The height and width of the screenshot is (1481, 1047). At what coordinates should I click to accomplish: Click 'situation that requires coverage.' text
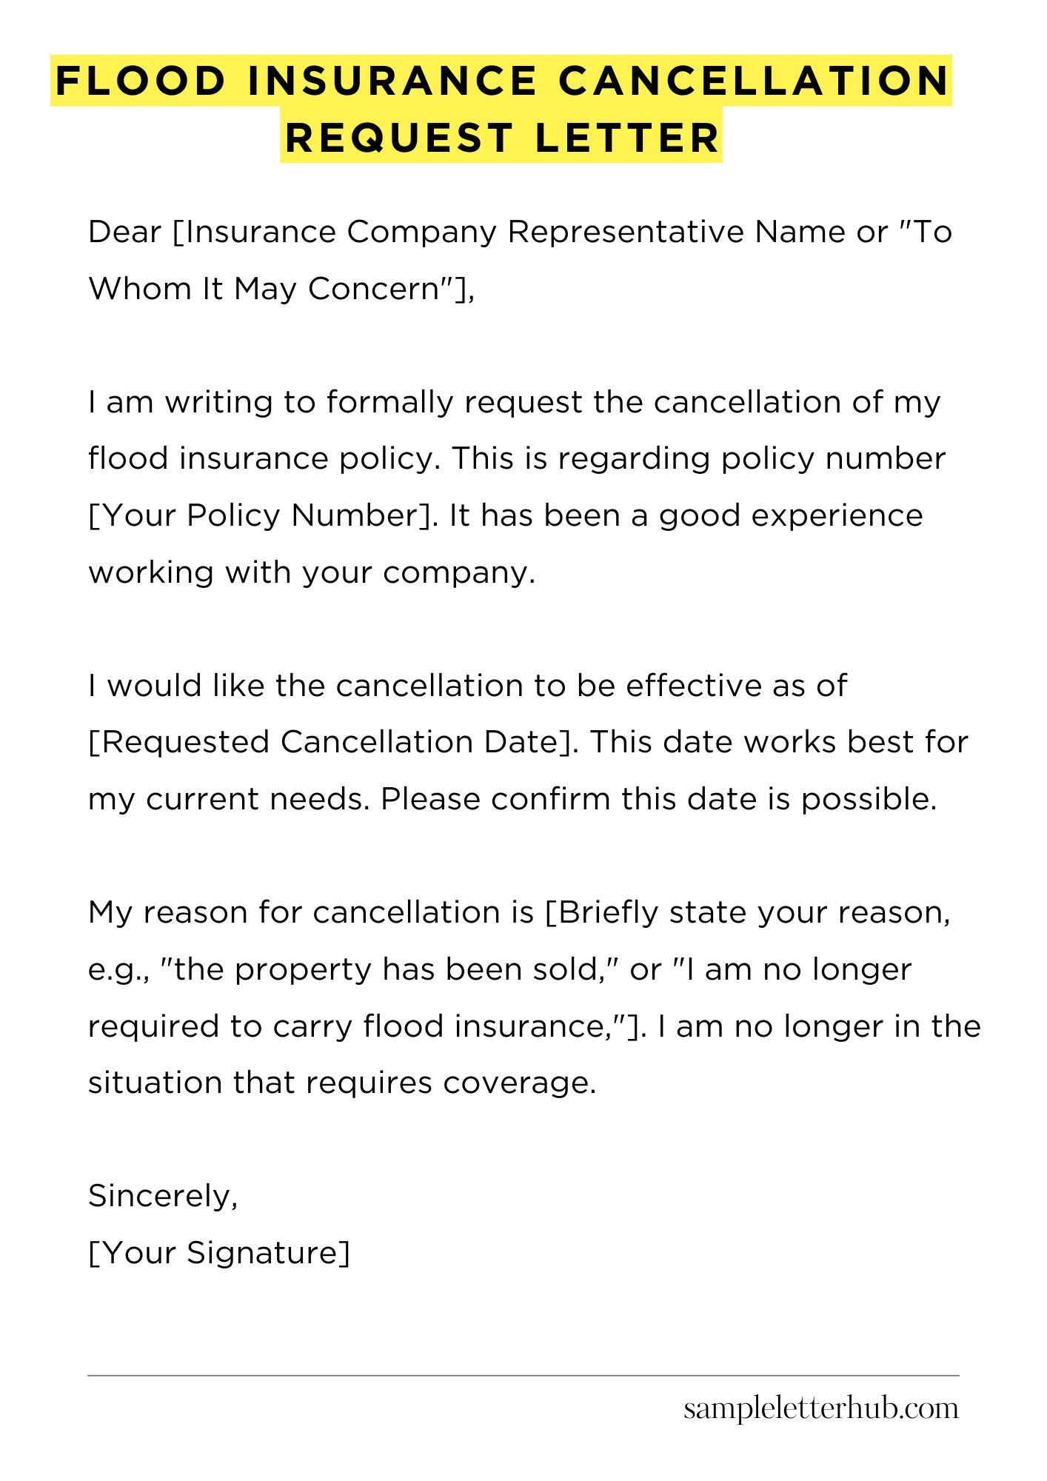[x=342, y=1083]
